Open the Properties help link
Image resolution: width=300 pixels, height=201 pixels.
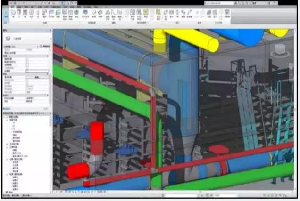point(7,109)
